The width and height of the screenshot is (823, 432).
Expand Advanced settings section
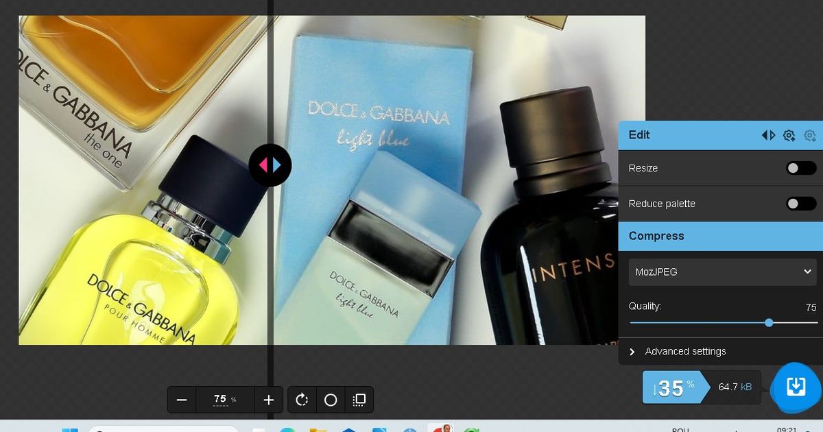pos(685,351)
